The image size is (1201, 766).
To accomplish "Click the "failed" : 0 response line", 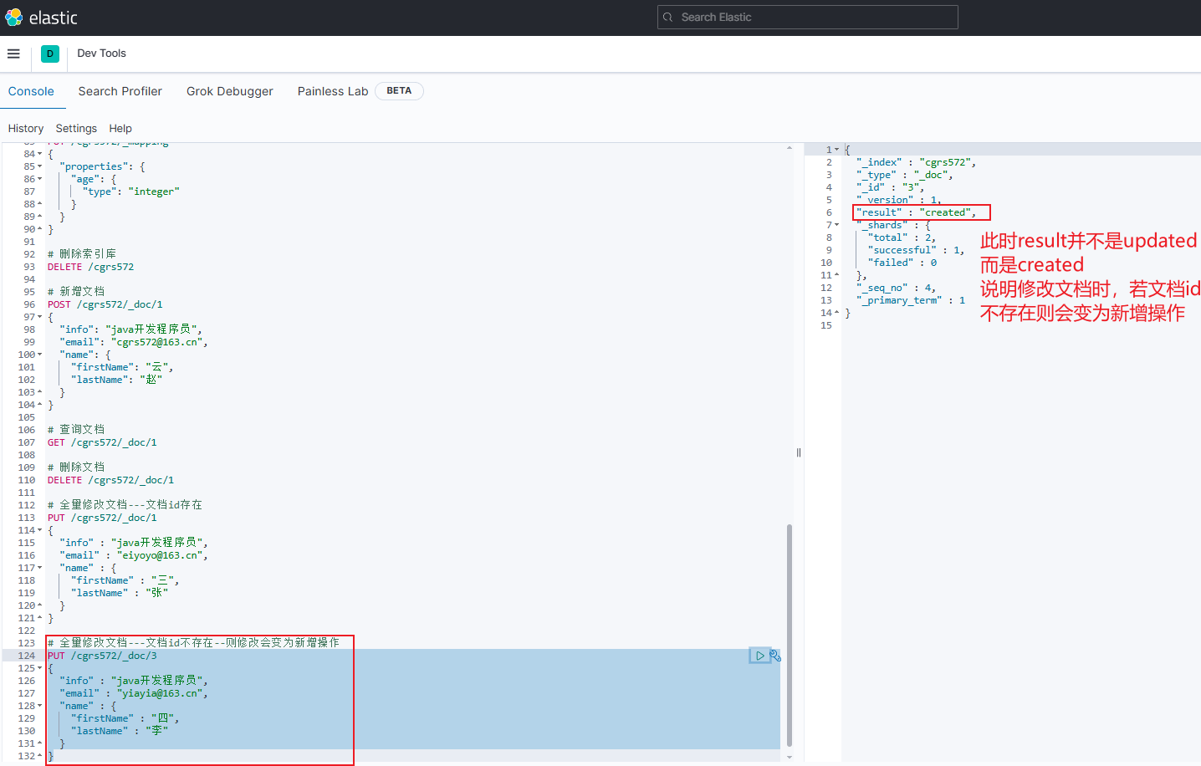I will (x=902, y=263).
